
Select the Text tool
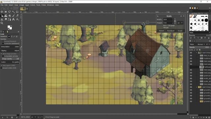click(x=14, y=20)
